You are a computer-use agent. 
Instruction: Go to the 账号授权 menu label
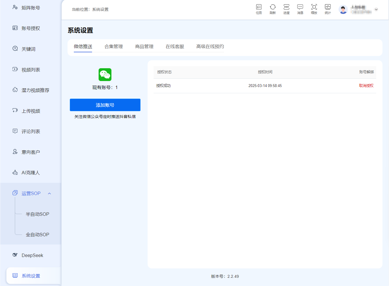pyautogui.click(x=31, y=28)
